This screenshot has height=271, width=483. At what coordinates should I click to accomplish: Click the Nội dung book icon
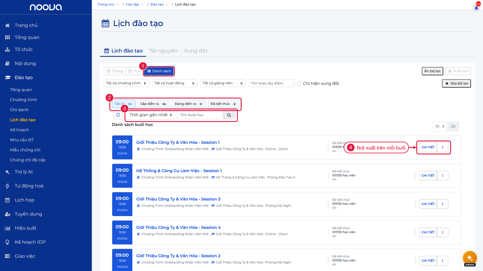(8, 64)
